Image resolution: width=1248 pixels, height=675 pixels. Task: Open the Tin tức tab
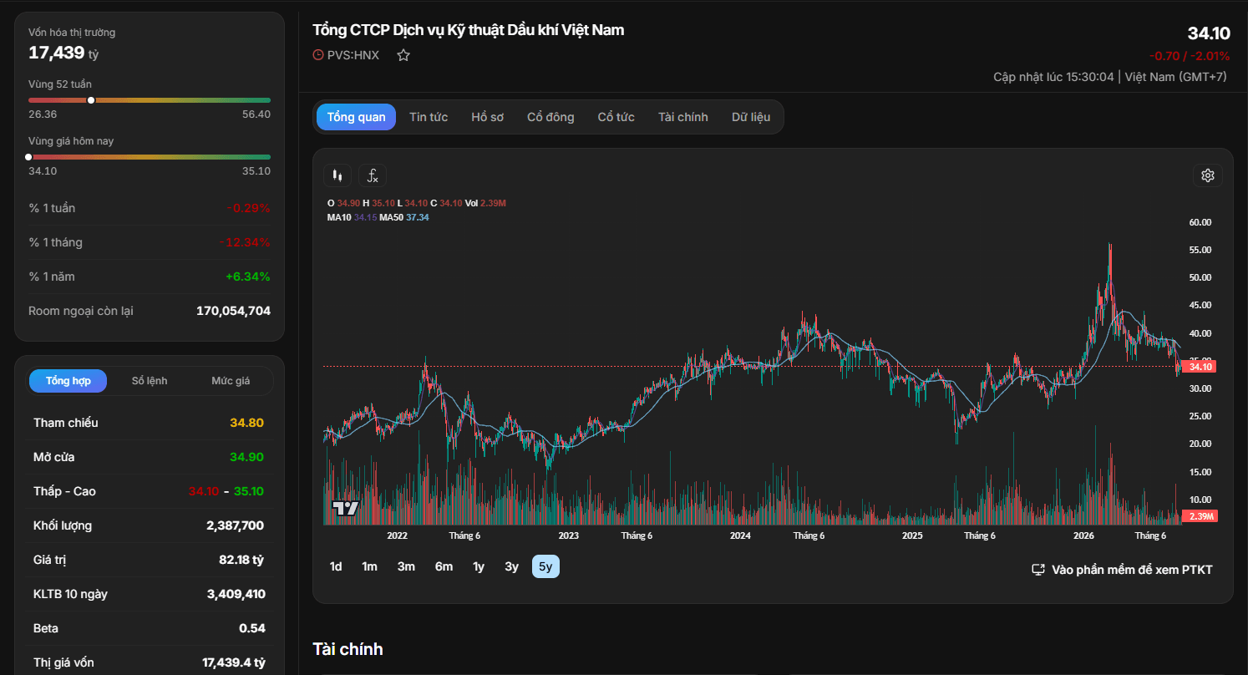click(x=429, y=117)
